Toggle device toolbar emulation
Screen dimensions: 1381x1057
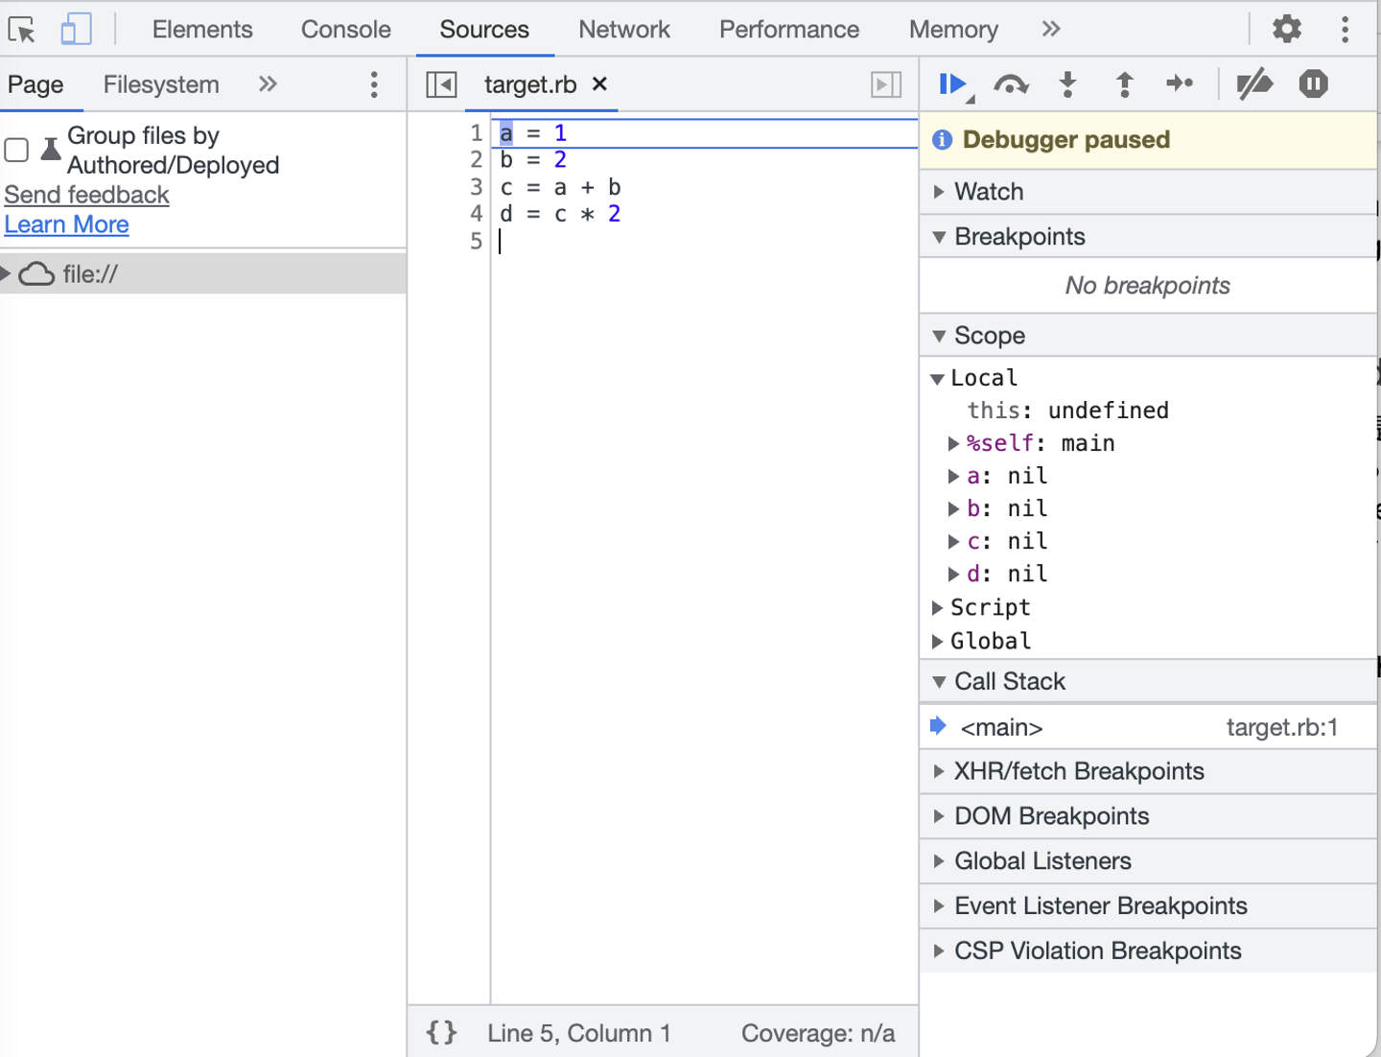76,30
